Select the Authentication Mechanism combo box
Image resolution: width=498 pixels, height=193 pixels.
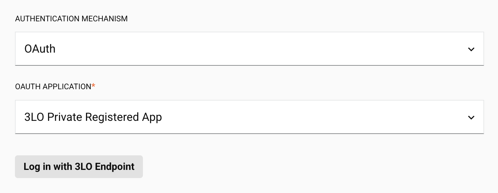pos(249,49)
